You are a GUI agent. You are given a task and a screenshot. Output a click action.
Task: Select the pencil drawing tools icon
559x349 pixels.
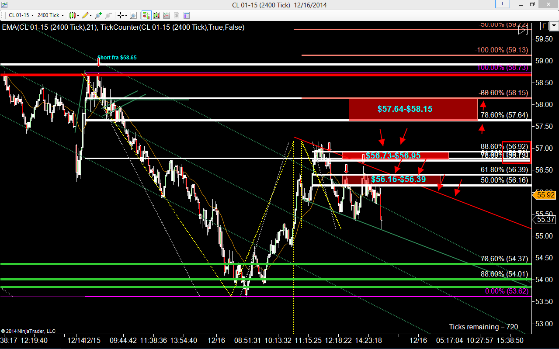[86, 15]
